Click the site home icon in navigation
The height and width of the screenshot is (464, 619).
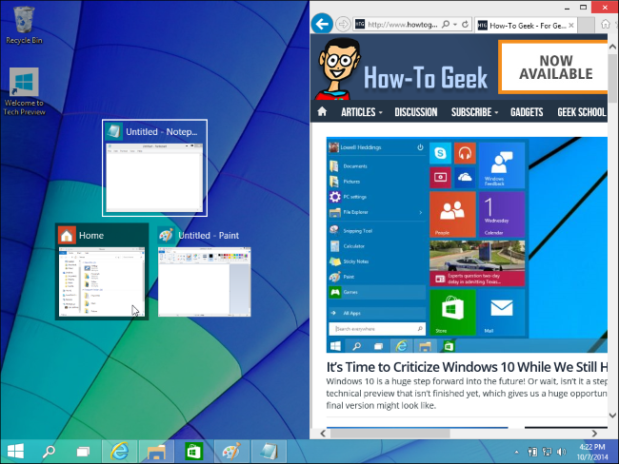point(322,111)
